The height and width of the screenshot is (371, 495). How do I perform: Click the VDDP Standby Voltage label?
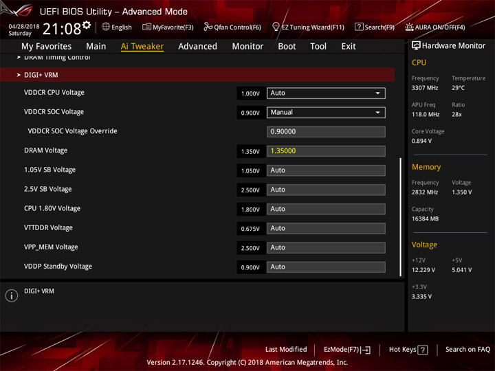click(x=58, y=267)
